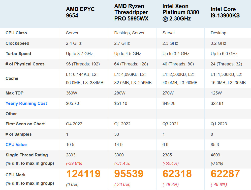Select the Turbo Speed row label
The image size is (251, 190).
[x=18, y=54]
